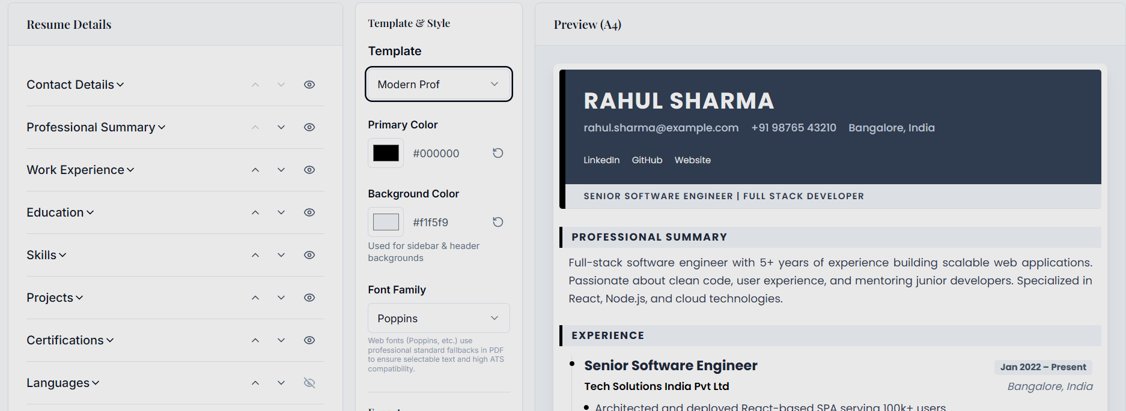Viewport: 1126px width, 411px height.
Task: Click the #f1f5f9 hex value field
Action: 430,222
